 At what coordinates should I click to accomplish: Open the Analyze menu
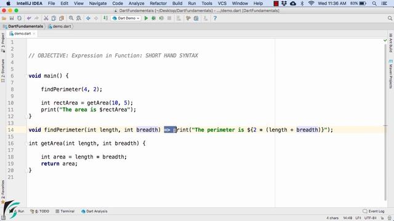point(136,3)
